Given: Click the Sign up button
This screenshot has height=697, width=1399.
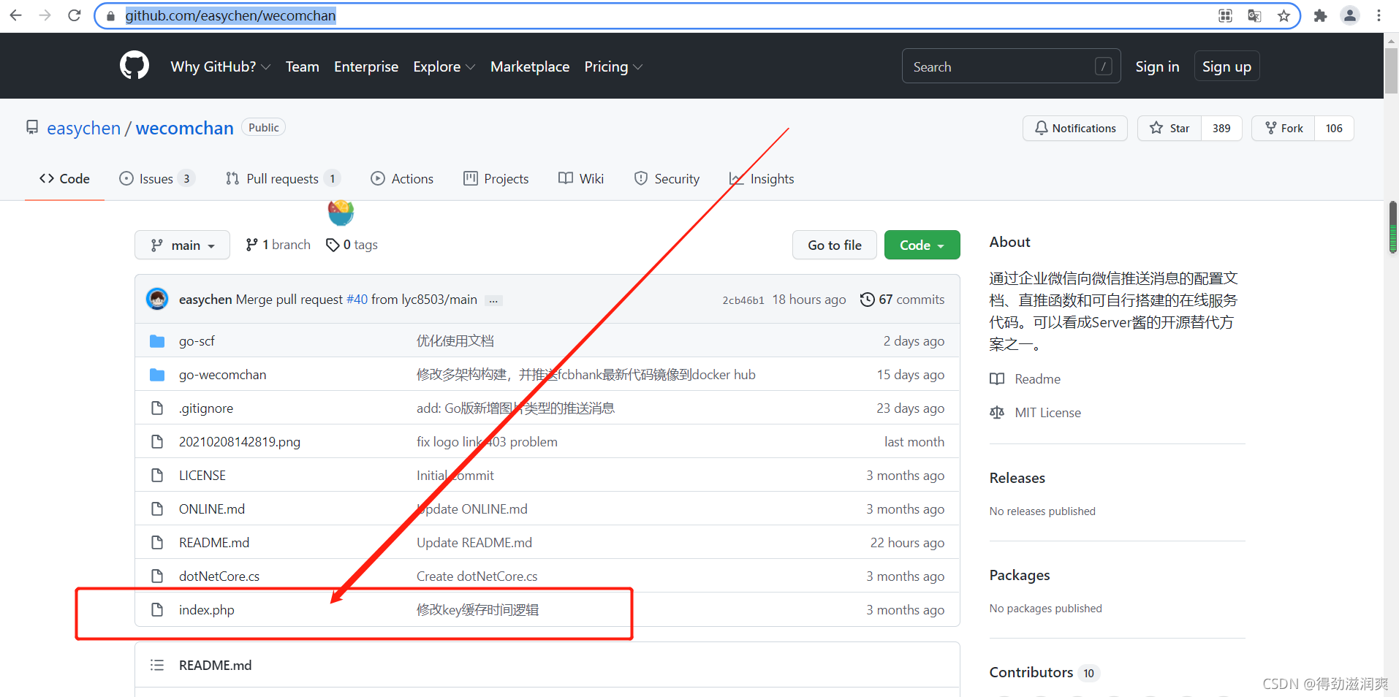Looking at the screenshot, I should 1227,66.
